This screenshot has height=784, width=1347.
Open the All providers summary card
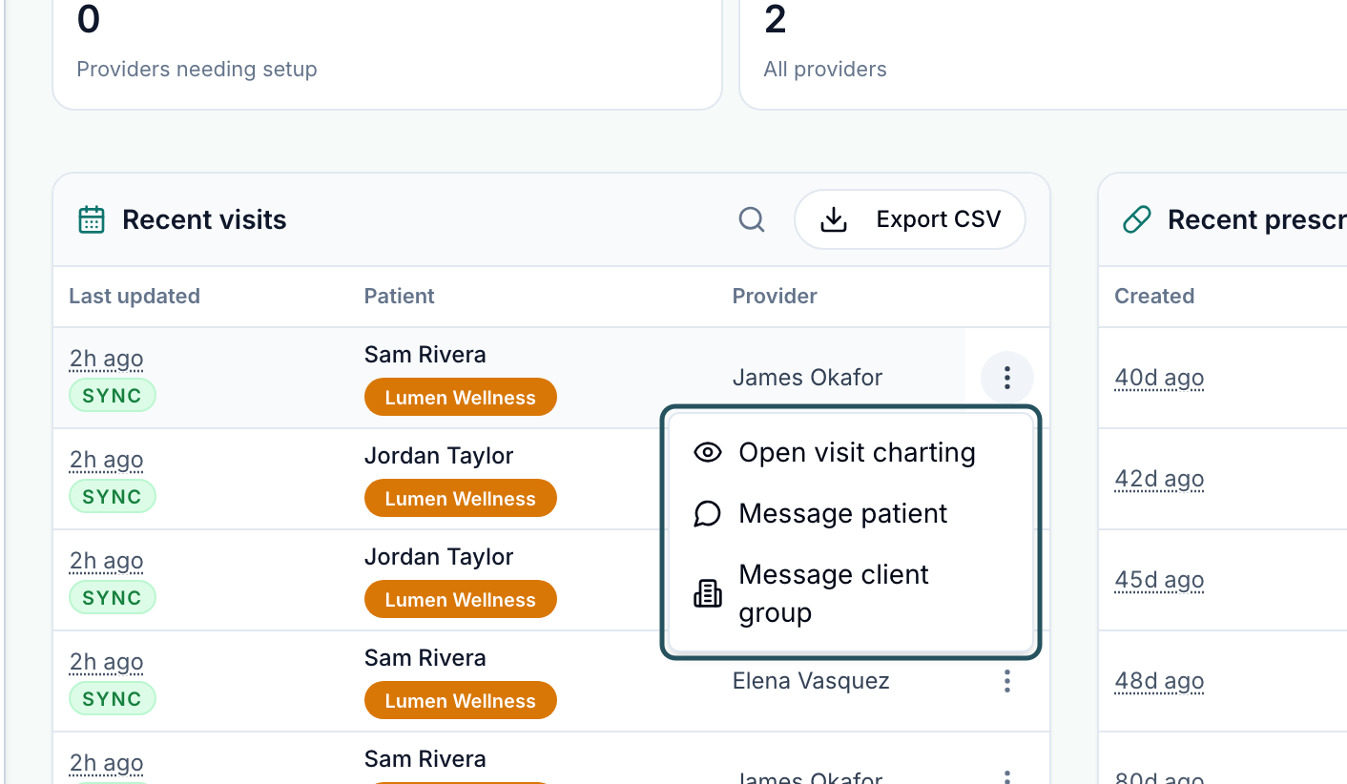pyautogui.click(x=1043, y=54)
